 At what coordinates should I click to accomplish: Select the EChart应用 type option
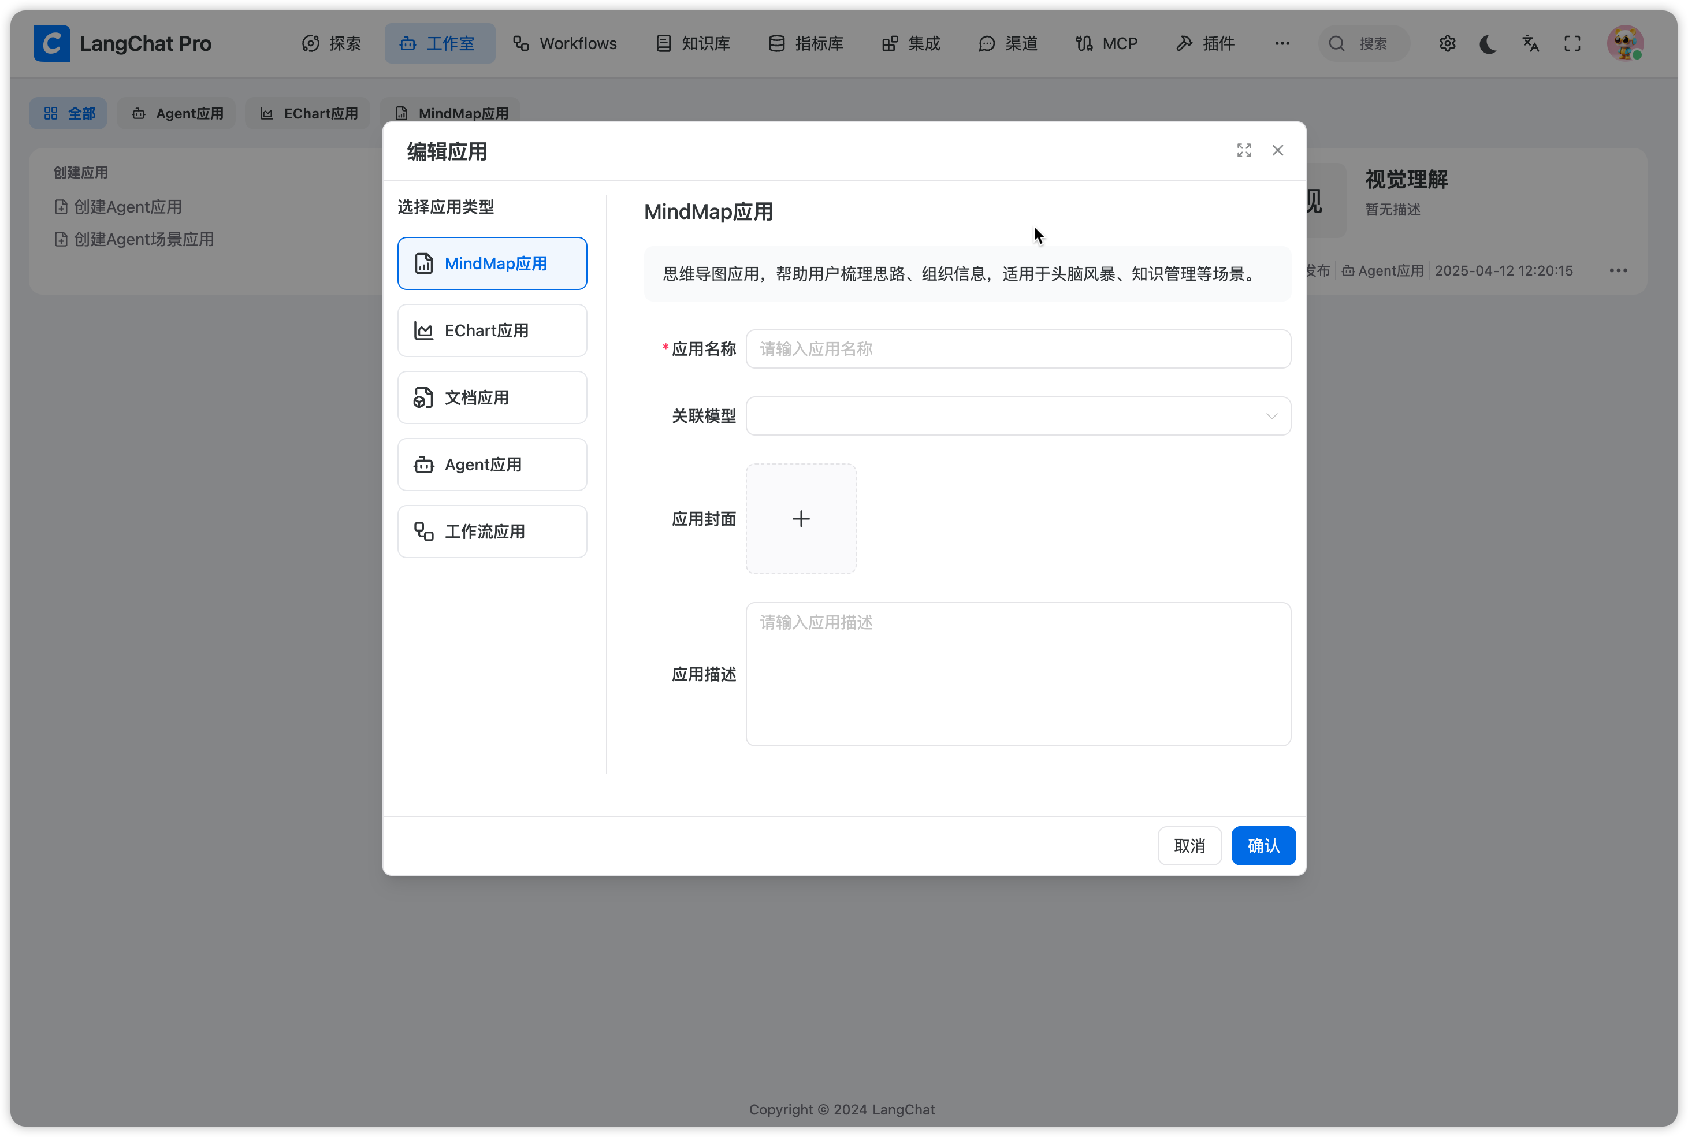click(x=492, y=330)
